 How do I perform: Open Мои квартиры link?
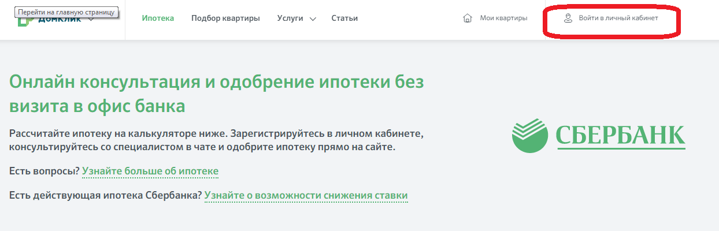pos(503,18)
